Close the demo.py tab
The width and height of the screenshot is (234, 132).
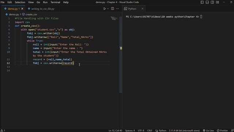pyautogui.click(x=22, y=9)
